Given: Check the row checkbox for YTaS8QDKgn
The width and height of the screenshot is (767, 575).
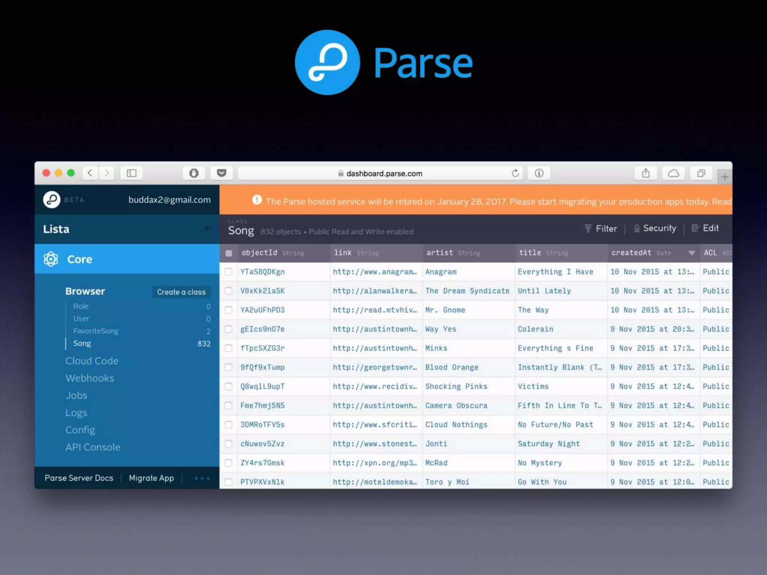Looking at the screenshot, I should pyautogui.click(x=228, y=272).
